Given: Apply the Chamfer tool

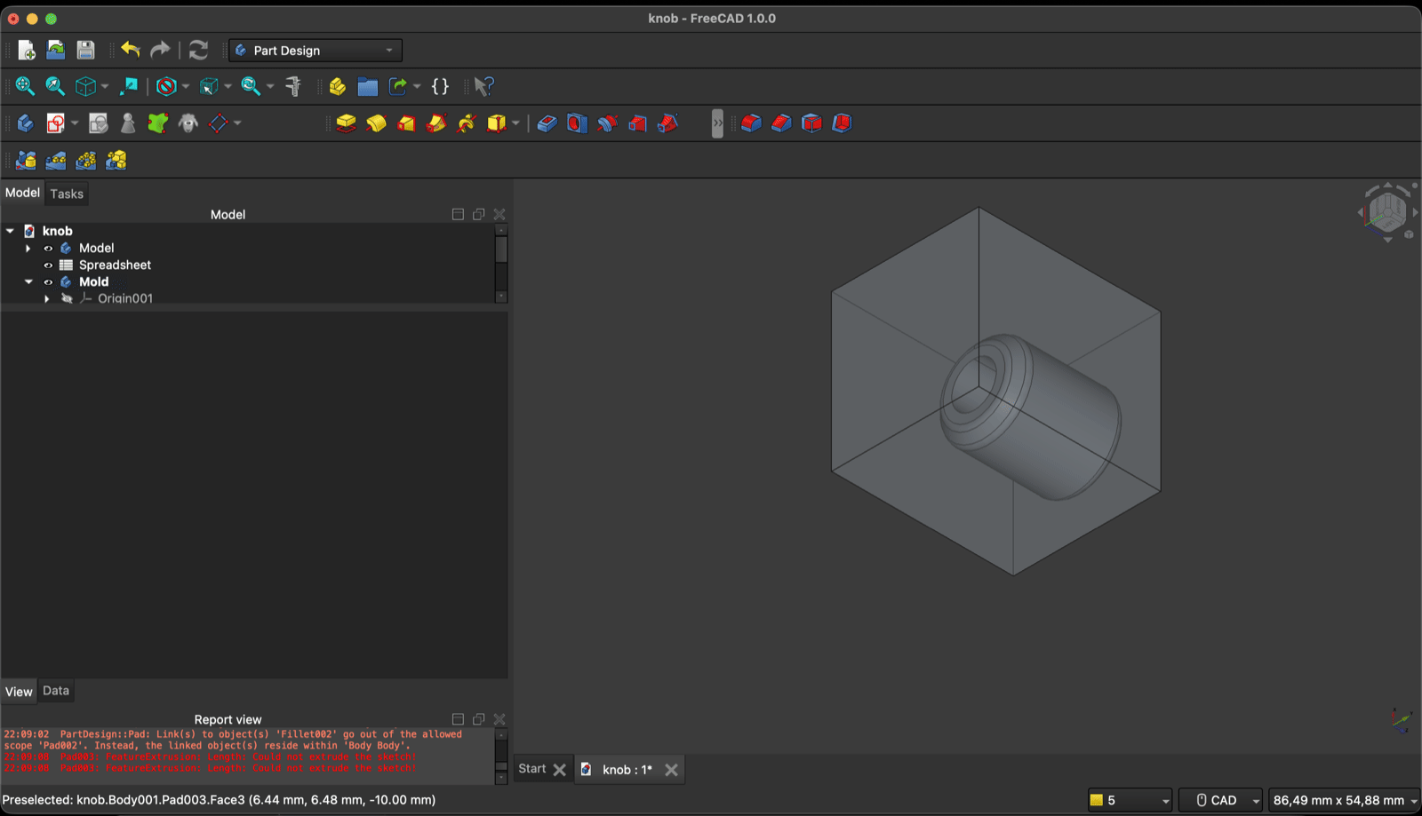Looking at the screenshot, I should pyautogui.click(x=782, y=123).
